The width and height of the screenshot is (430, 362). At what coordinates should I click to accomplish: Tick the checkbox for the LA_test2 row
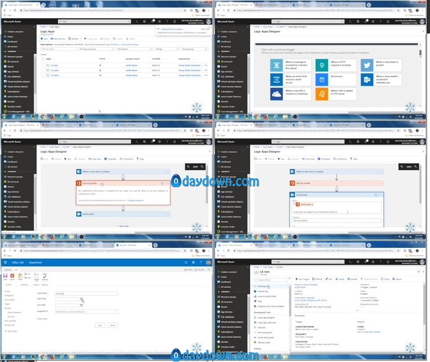(43, 70)
